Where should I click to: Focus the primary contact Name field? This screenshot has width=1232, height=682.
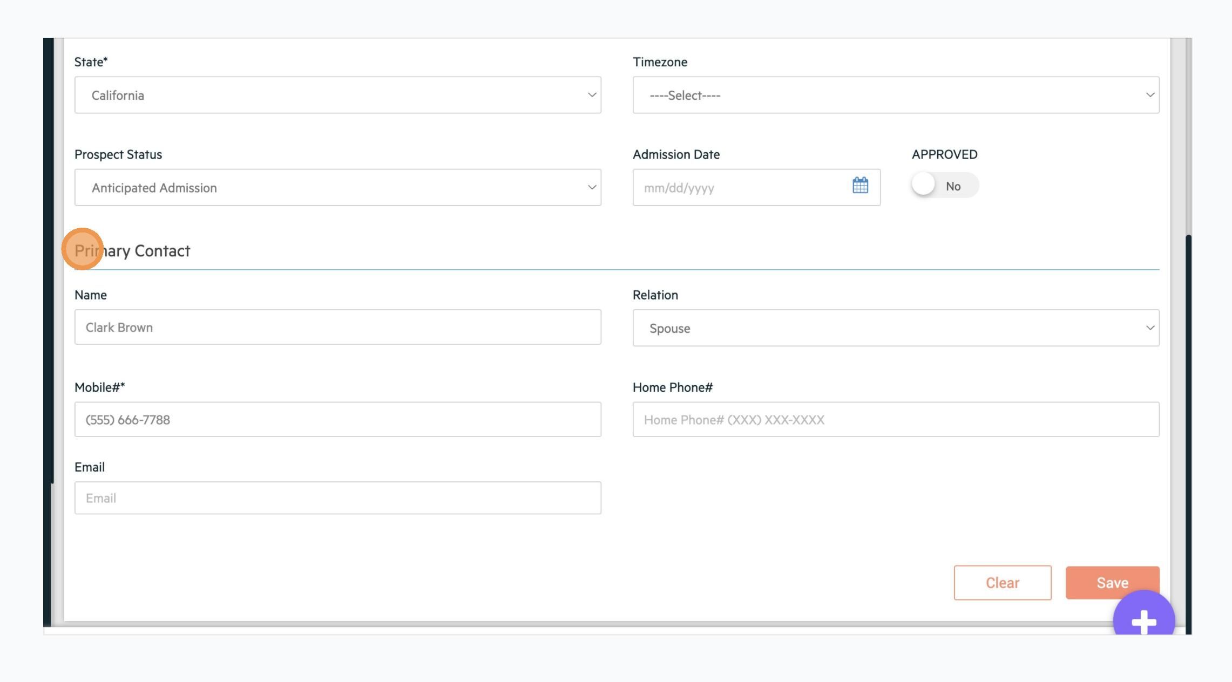pos(337,327)
